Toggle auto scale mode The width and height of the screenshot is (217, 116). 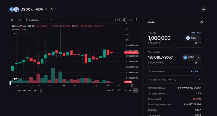(x=136, y=90)
